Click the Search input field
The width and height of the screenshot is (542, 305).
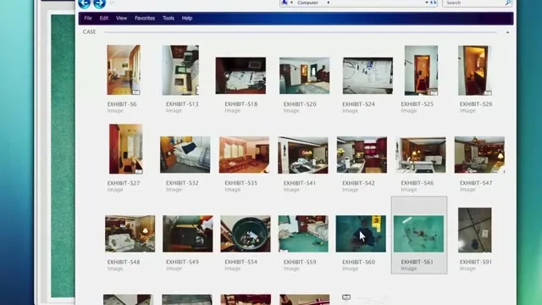477,3
